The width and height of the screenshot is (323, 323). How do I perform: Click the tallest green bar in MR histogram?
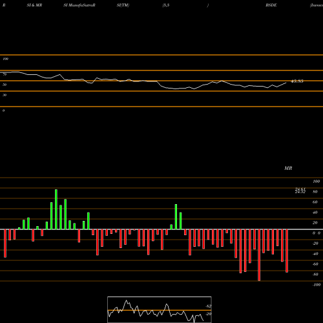click(x=56, y=209)
